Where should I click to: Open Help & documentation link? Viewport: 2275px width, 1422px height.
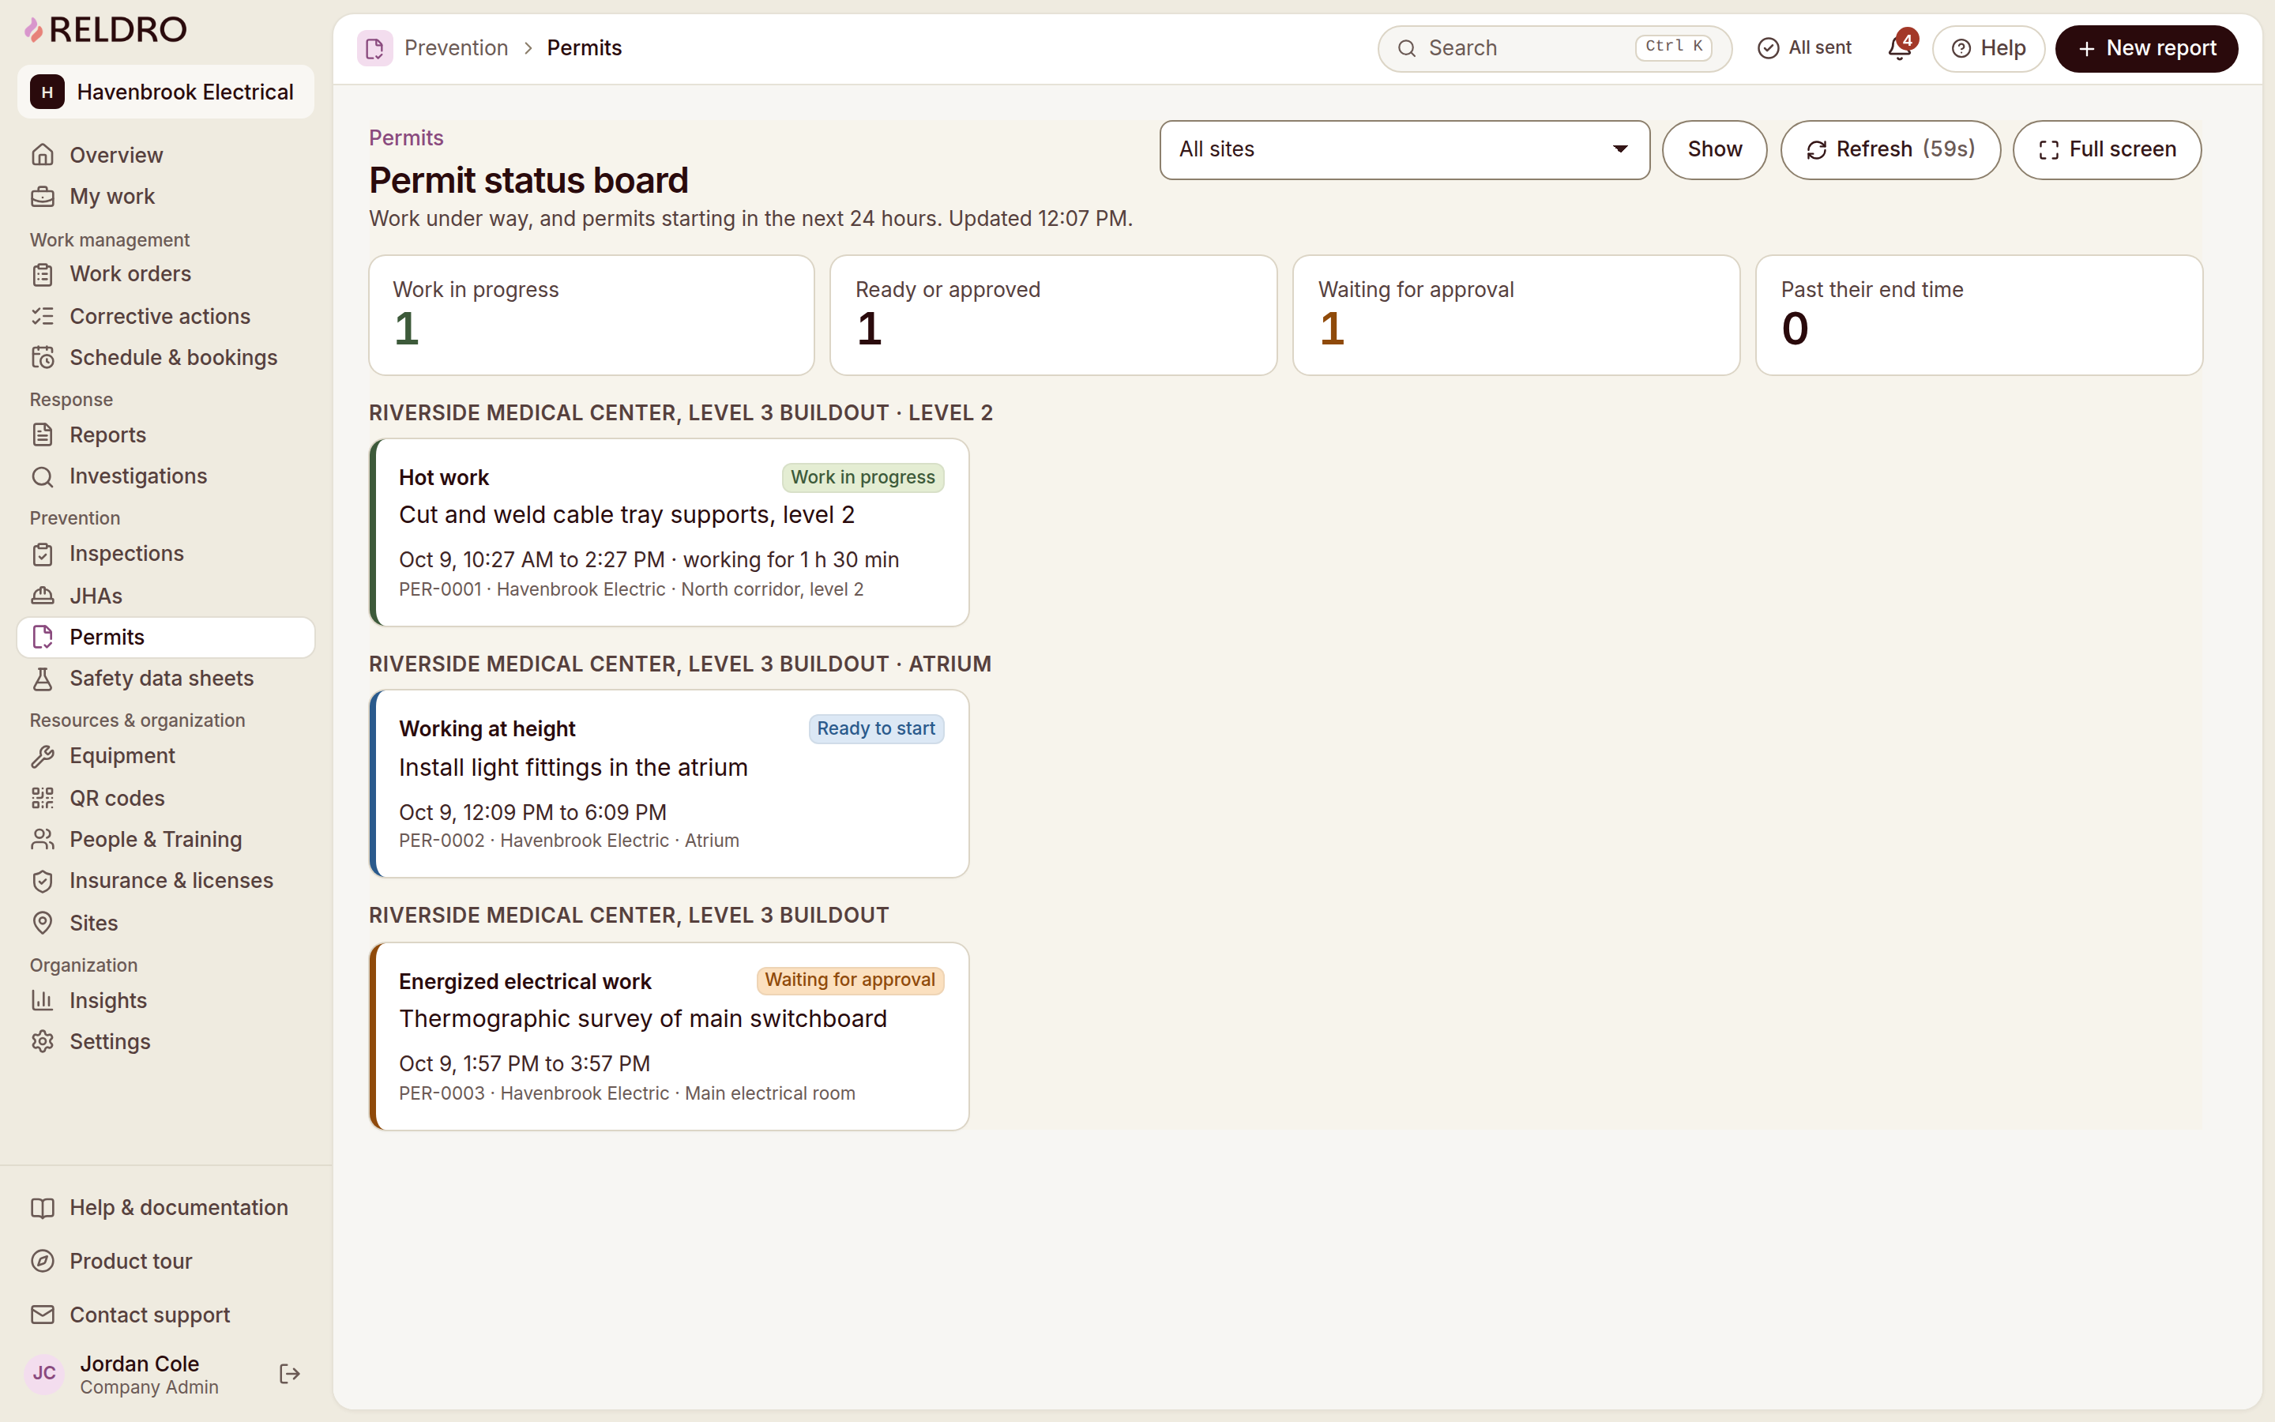tap(165, 1208)
